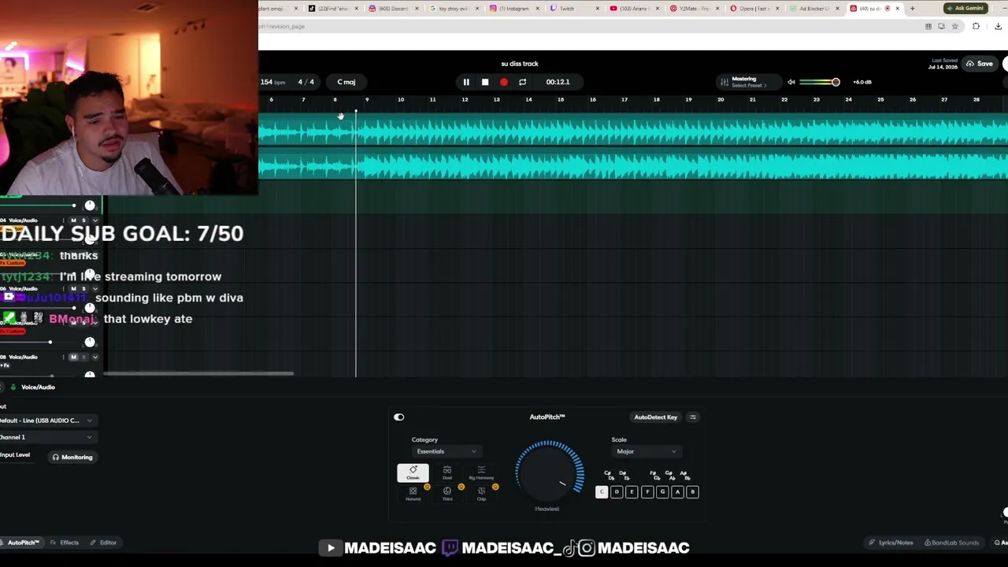Toggle the G note key
The width and height of the screenshot is (1008, 567).
(x=662, y=492)
